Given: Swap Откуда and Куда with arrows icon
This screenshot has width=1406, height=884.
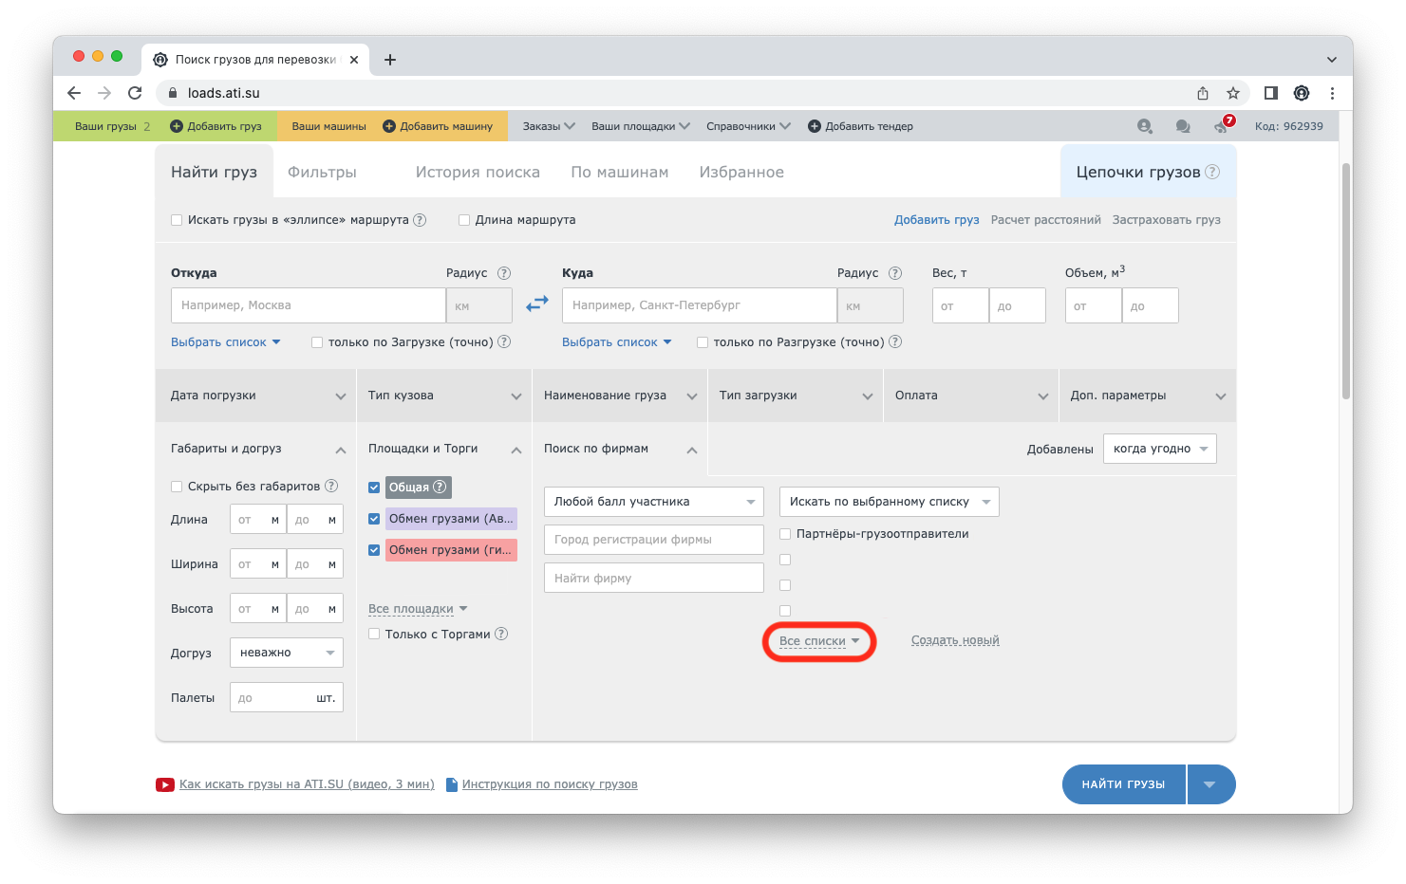Looking at the screenshot, I should point(537,304).
